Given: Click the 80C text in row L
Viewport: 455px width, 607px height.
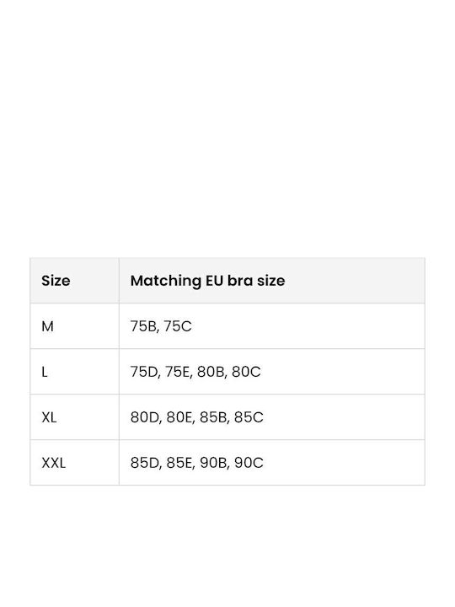Looking at the screenshot, I should 246,372.
